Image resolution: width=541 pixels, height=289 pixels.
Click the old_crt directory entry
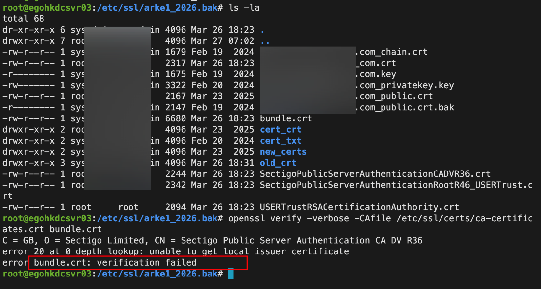[x=278, y=163]
